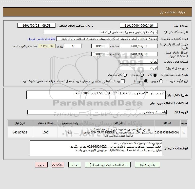195x189 pixels.
Task: Click the پاسخ به نیاز button
Action: click(147, 165)
